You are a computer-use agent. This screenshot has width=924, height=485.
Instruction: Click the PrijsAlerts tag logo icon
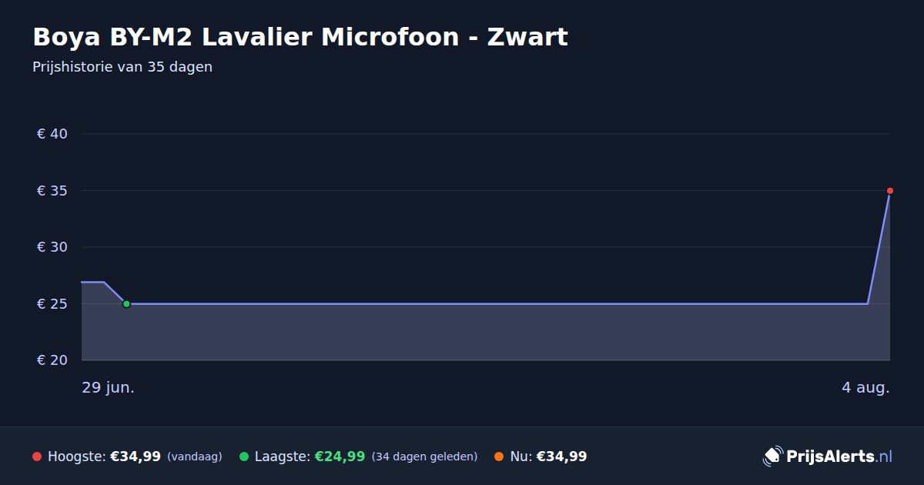point(772,457)
